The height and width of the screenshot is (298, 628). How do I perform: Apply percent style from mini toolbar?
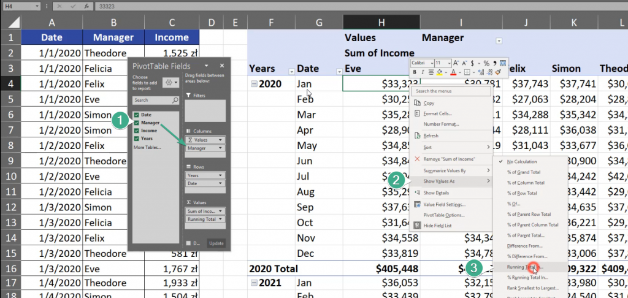(486, 63)
